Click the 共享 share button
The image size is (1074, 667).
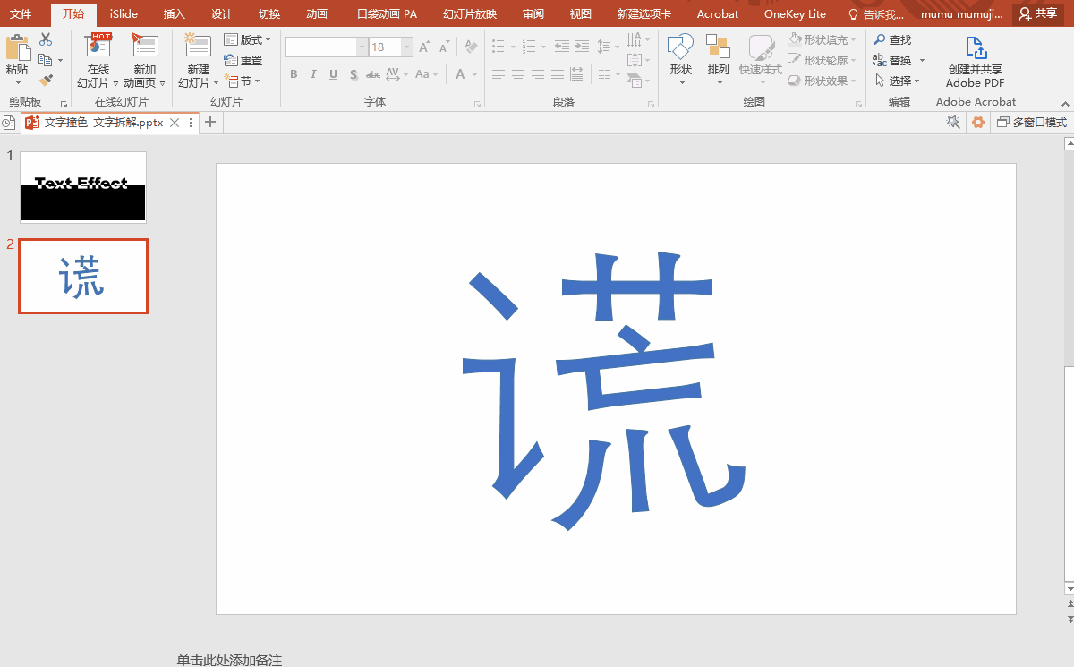[1038, 13]
